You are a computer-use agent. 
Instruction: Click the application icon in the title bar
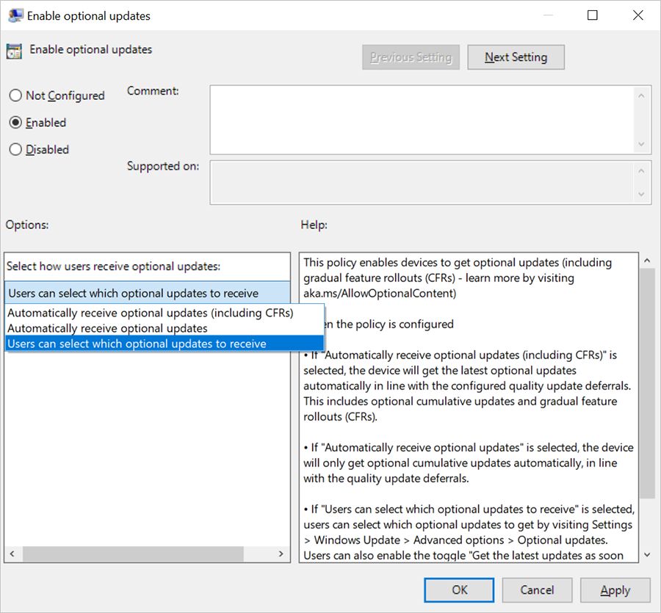(x=15, y=15)
